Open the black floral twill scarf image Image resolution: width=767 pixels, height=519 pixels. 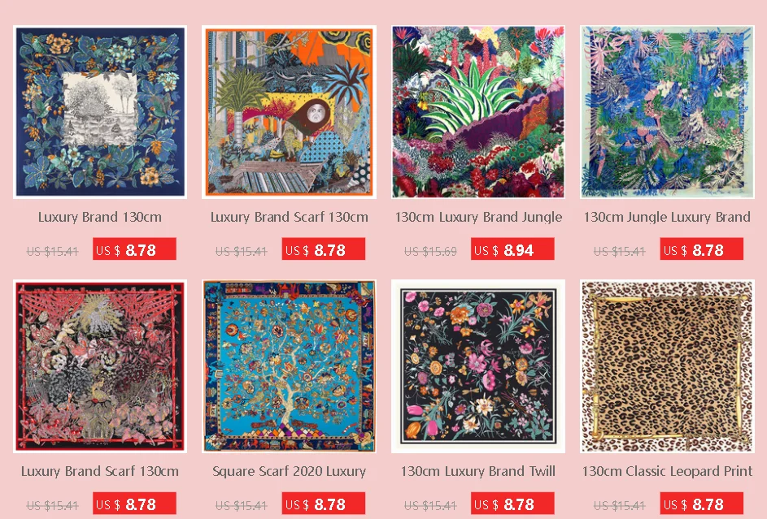pyautogui.click(x=478, y=366)
